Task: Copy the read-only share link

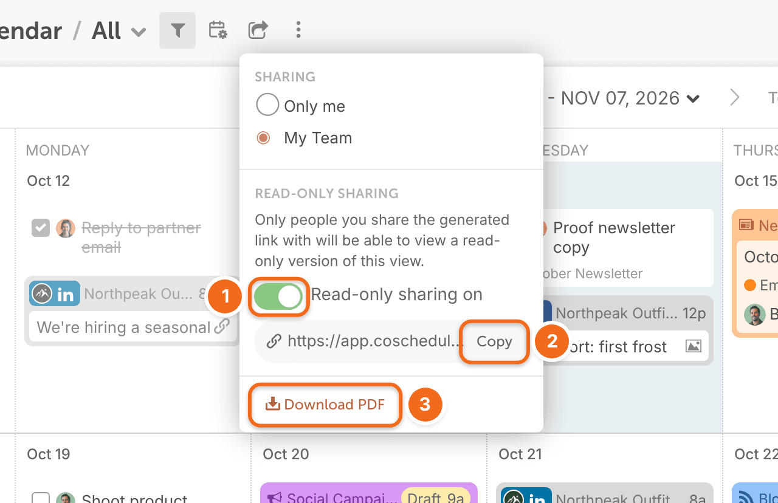Action: (494, 341)
